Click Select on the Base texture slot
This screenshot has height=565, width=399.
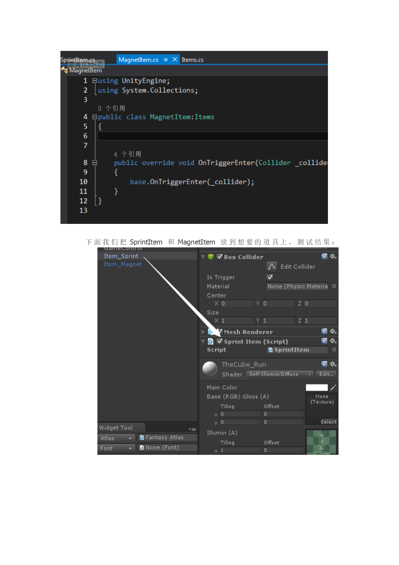pos(329,422)
